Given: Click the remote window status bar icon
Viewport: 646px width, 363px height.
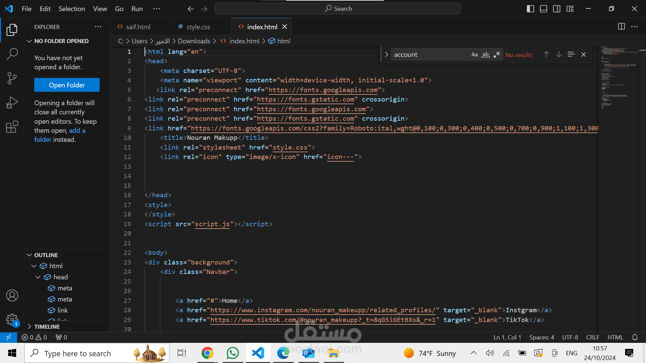Looking at the screenshot, I should coord(8,337).
